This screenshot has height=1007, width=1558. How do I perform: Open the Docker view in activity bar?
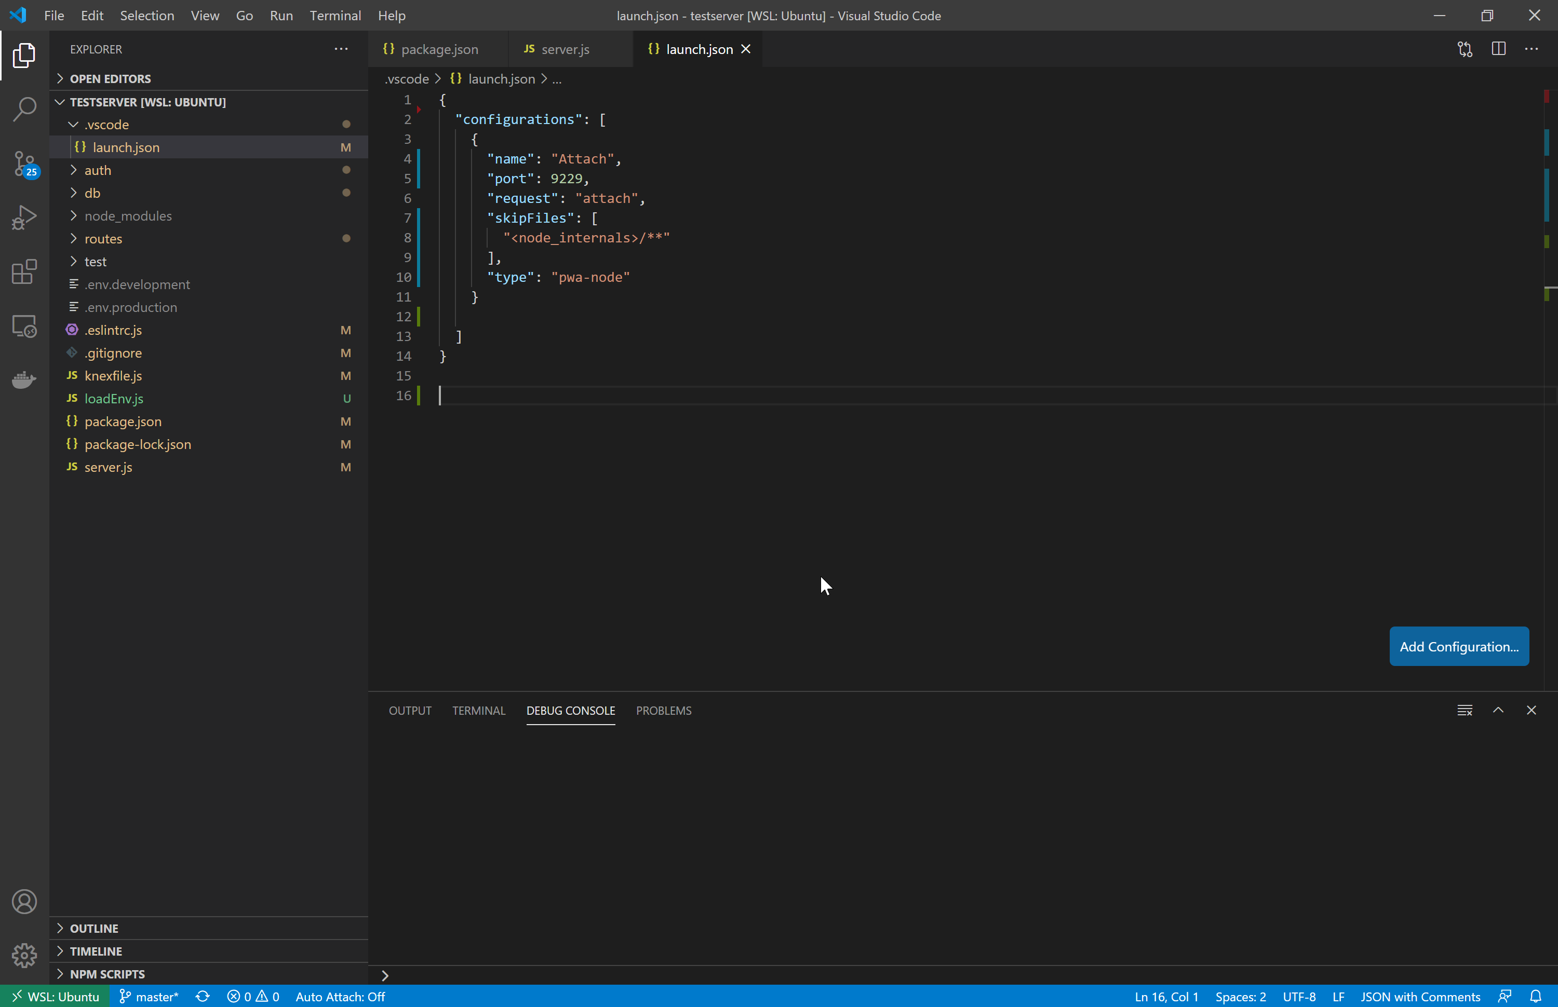pos(24,379)
